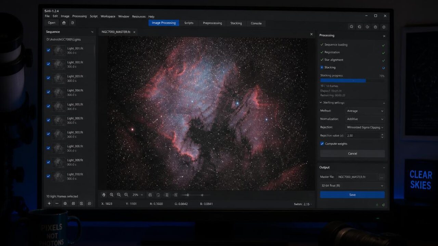438x246 pixels.
Task: Collapse the Stacking settings section
Action: 384,103
